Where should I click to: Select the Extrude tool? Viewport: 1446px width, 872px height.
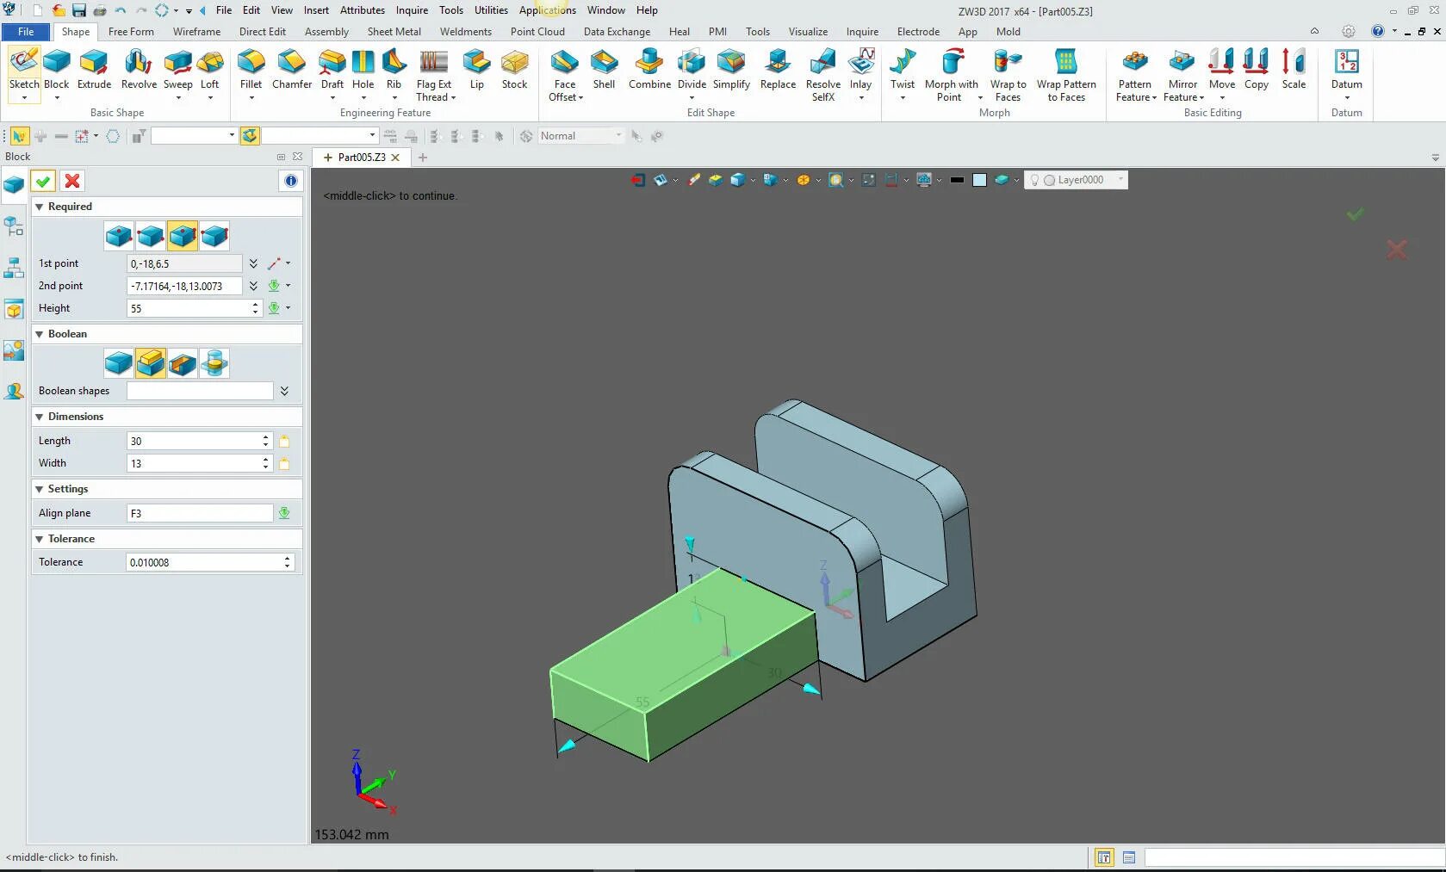pyautogui.click(x=94, y=69)
